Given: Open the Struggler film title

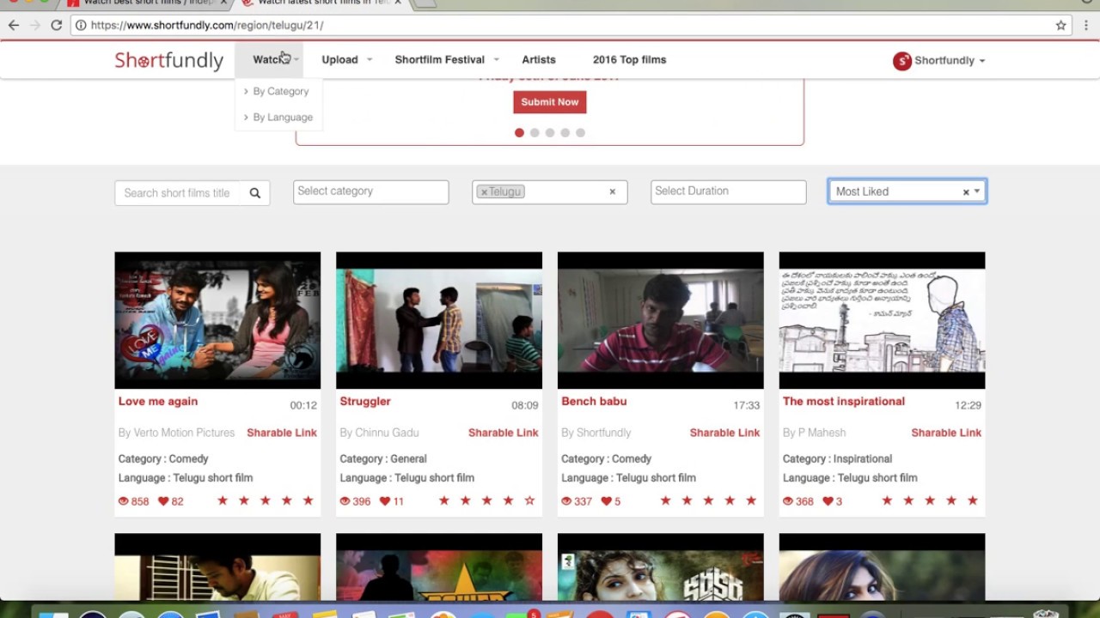Looking at the screenshot, I should (x=365, y=402).
